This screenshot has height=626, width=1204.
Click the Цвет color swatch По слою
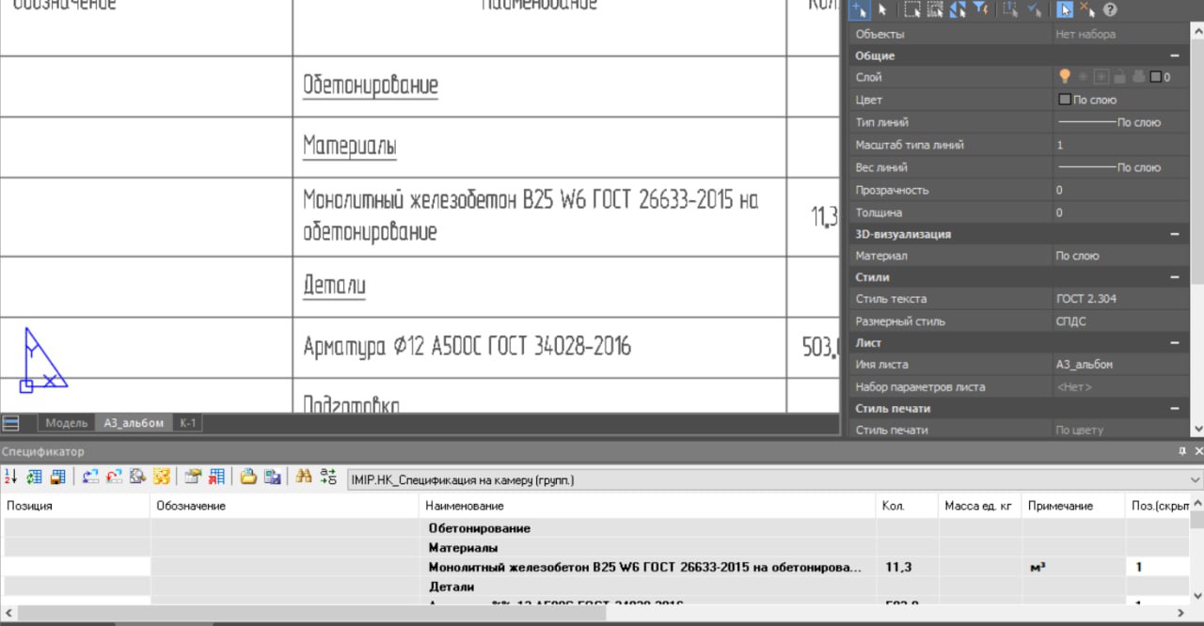[1065, 100]
